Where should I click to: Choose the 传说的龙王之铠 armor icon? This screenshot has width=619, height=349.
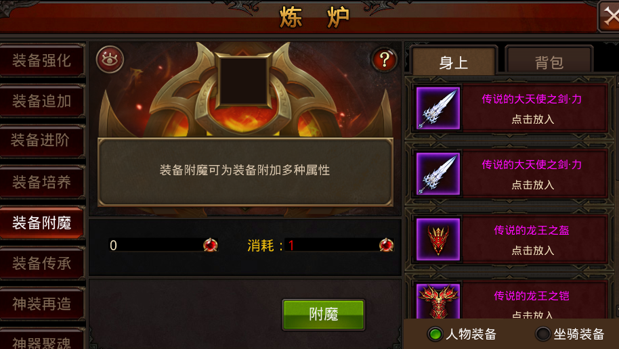(x=438, y=301)
